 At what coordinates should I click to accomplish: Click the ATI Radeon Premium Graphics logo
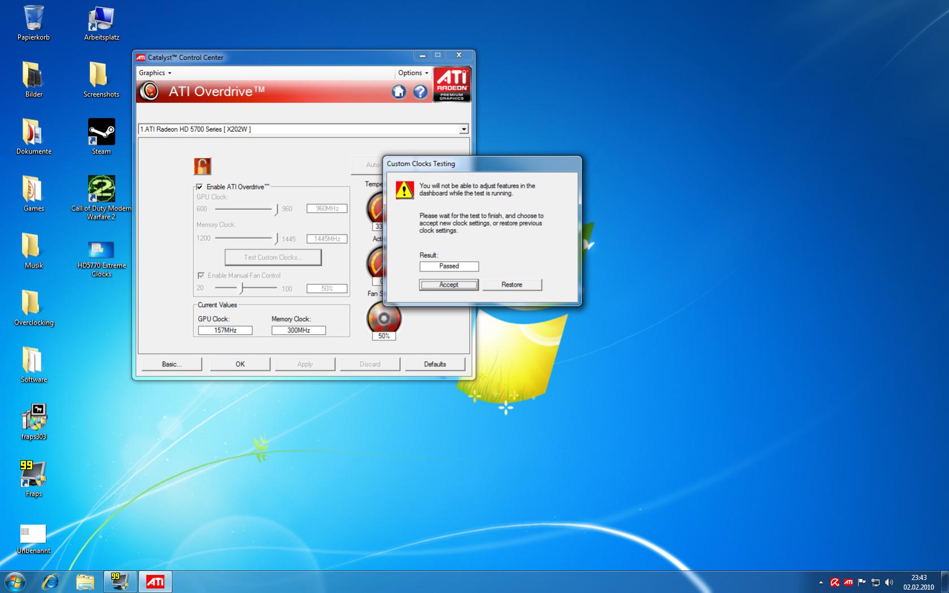tap(452, 85)
